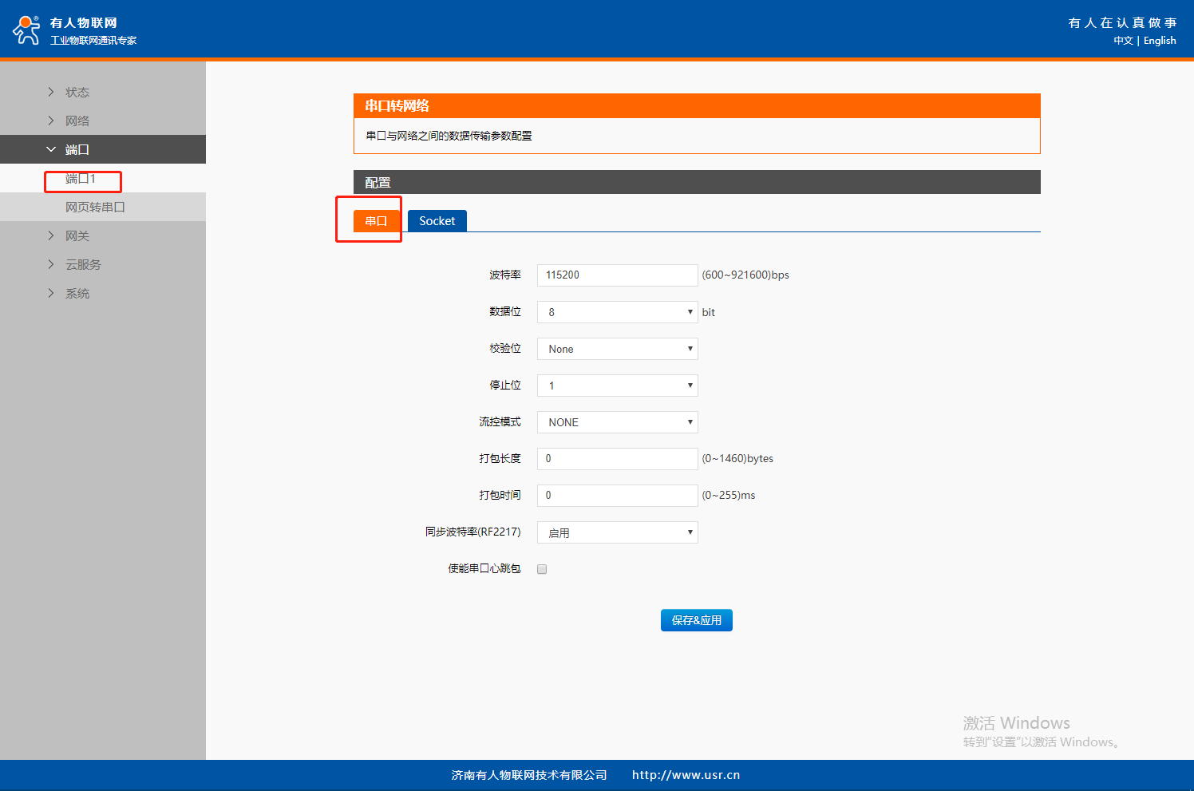Select the 串口 tab

pos(376,221)
